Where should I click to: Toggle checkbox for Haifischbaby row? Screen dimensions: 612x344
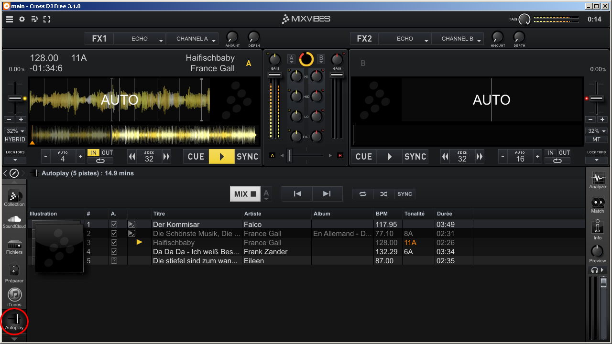pos(114,243)
